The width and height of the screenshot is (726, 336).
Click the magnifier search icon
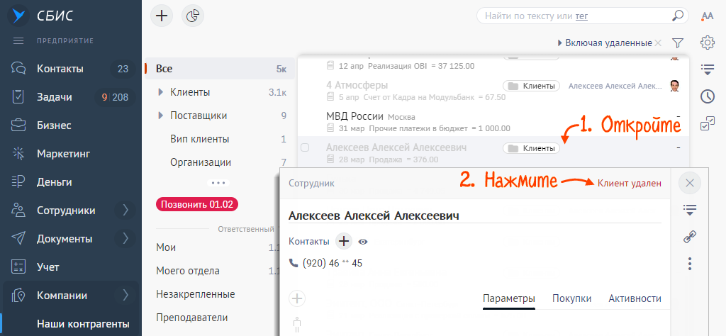[678, 15]
